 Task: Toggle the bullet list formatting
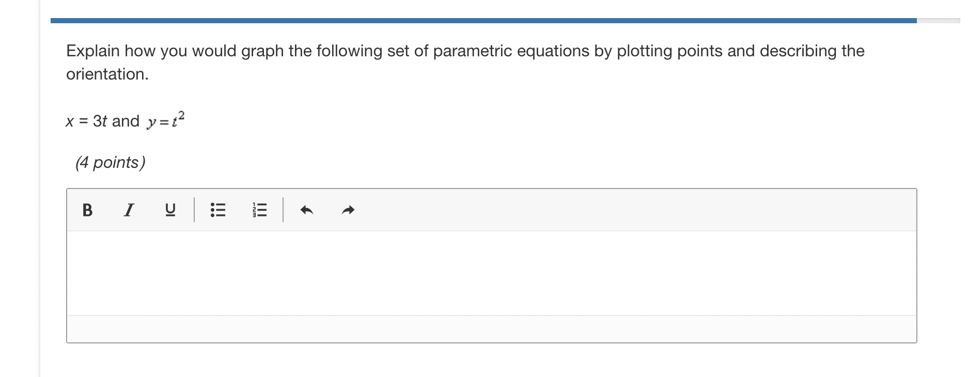pyautogui.click(x=217, y=210)
